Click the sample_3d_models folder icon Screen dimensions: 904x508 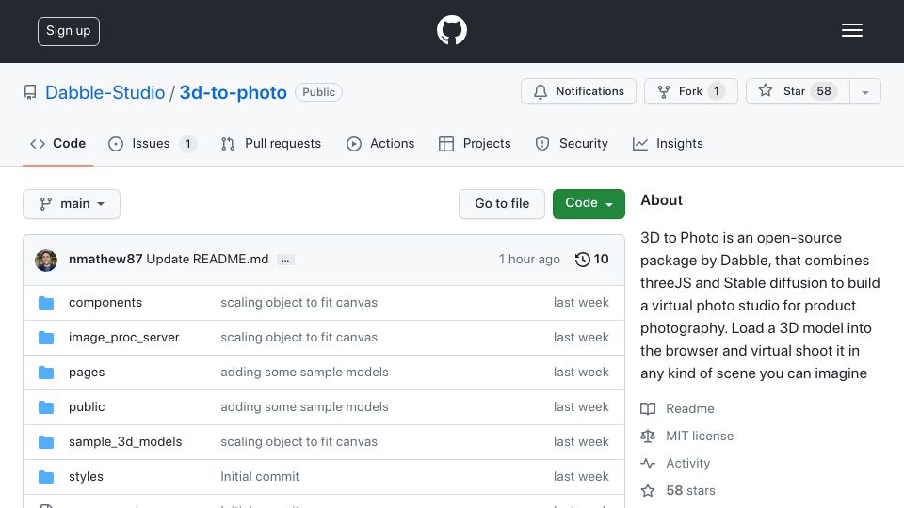46,442
